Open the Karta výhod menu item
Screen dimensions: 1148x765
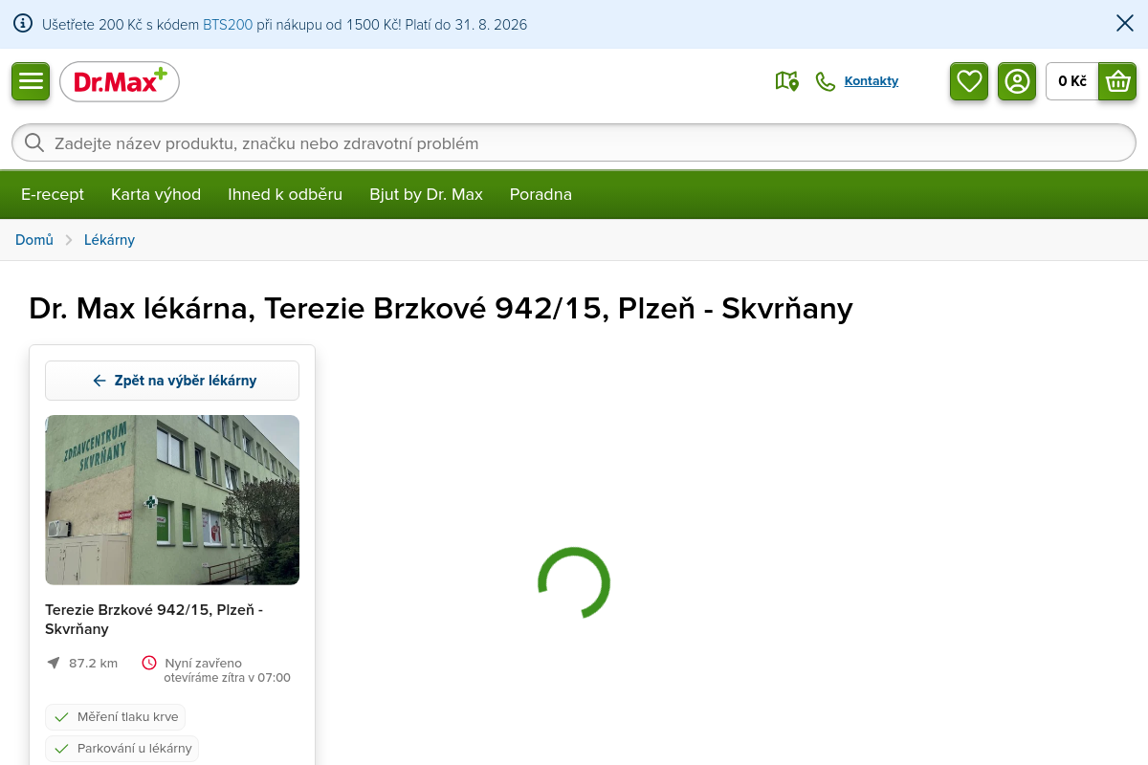click(156, 194)
